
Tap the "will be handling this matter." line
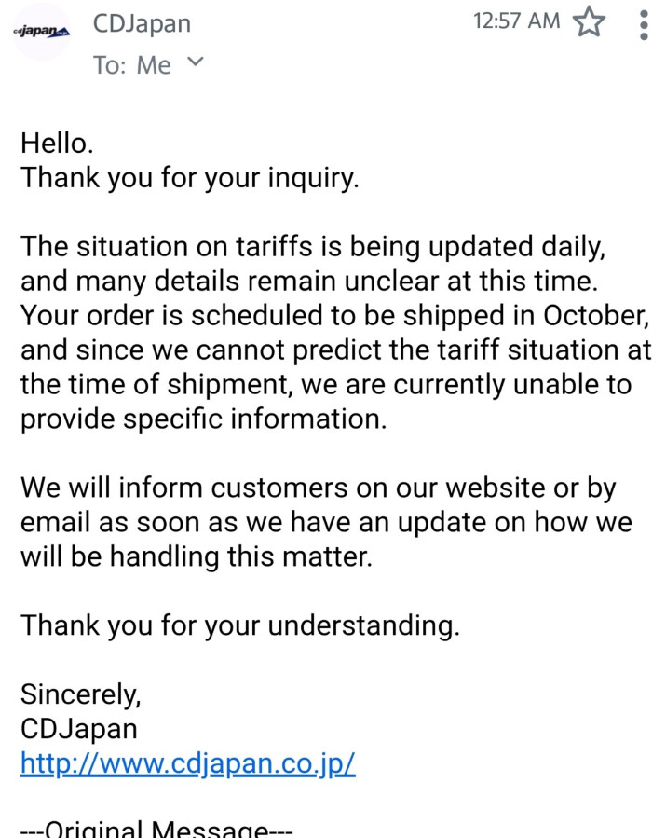pyautogui.click(x=196, y=556)
